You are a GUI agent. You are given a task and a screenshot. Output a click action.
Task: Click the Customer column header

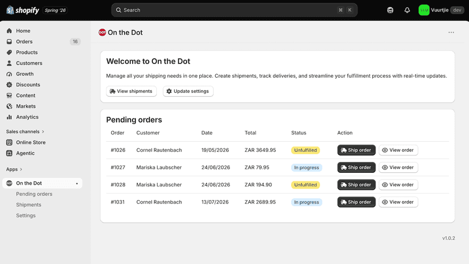(x=148, y=133)
